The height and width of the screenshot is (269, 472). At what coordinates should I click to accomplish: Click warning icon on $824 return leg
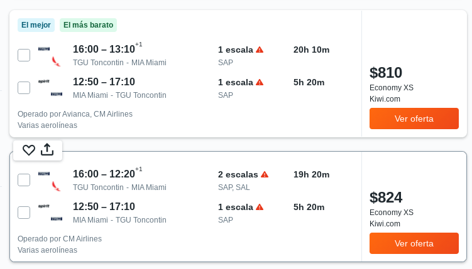260,207
